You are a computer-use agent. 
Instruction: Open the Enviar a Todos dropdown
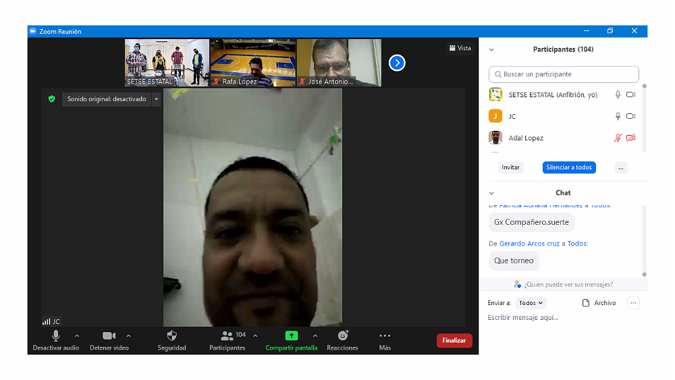pyautogui.click(x=531, y=303)
